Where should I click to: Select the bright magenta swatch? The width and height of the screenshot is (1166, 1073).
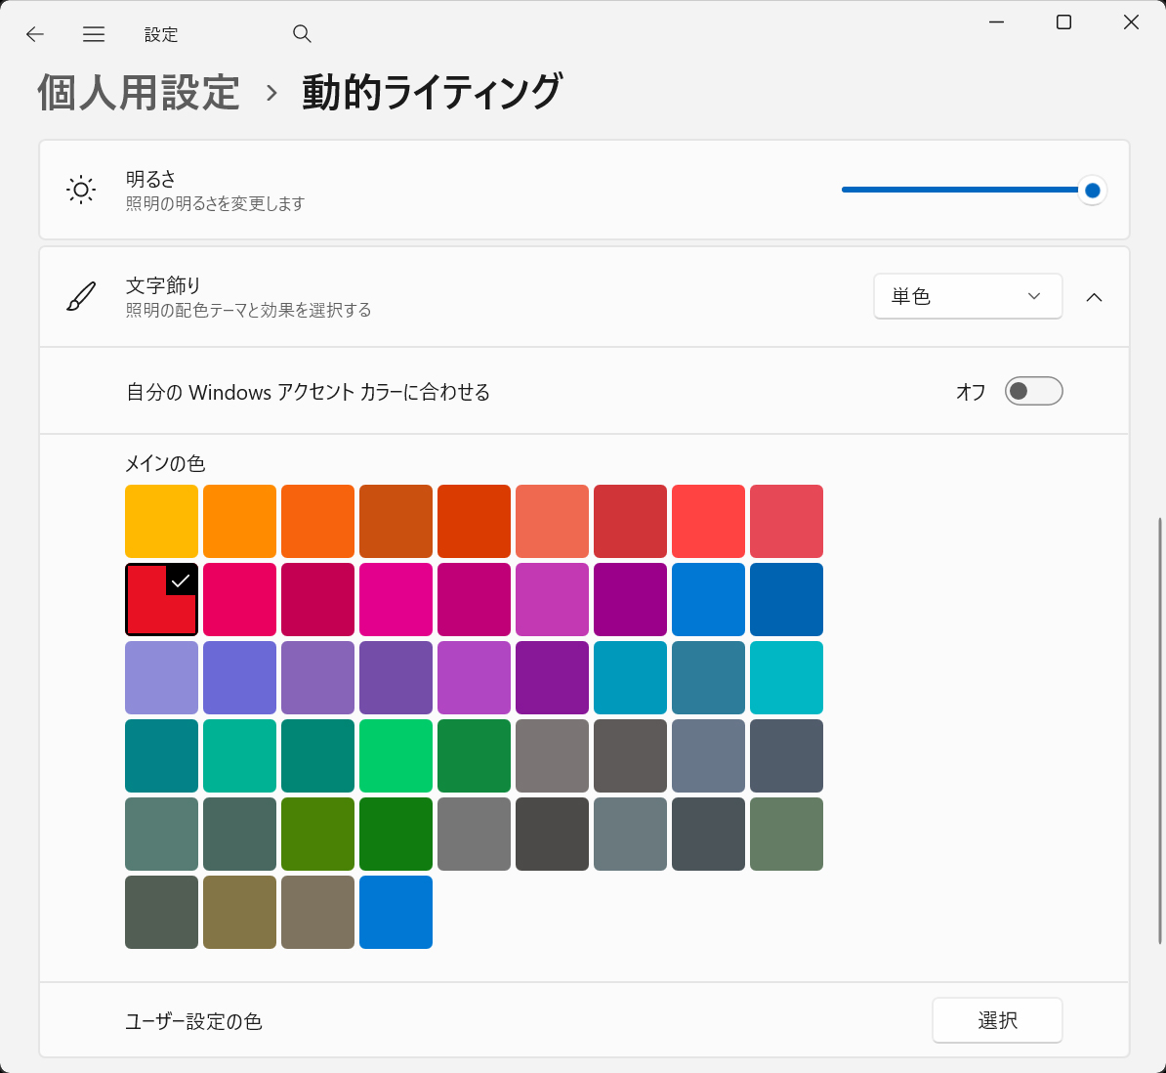(x=396, y=599)
